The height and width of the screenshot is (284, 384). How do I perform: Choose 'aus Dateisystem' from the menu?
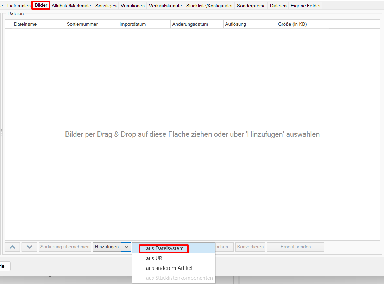173,248
